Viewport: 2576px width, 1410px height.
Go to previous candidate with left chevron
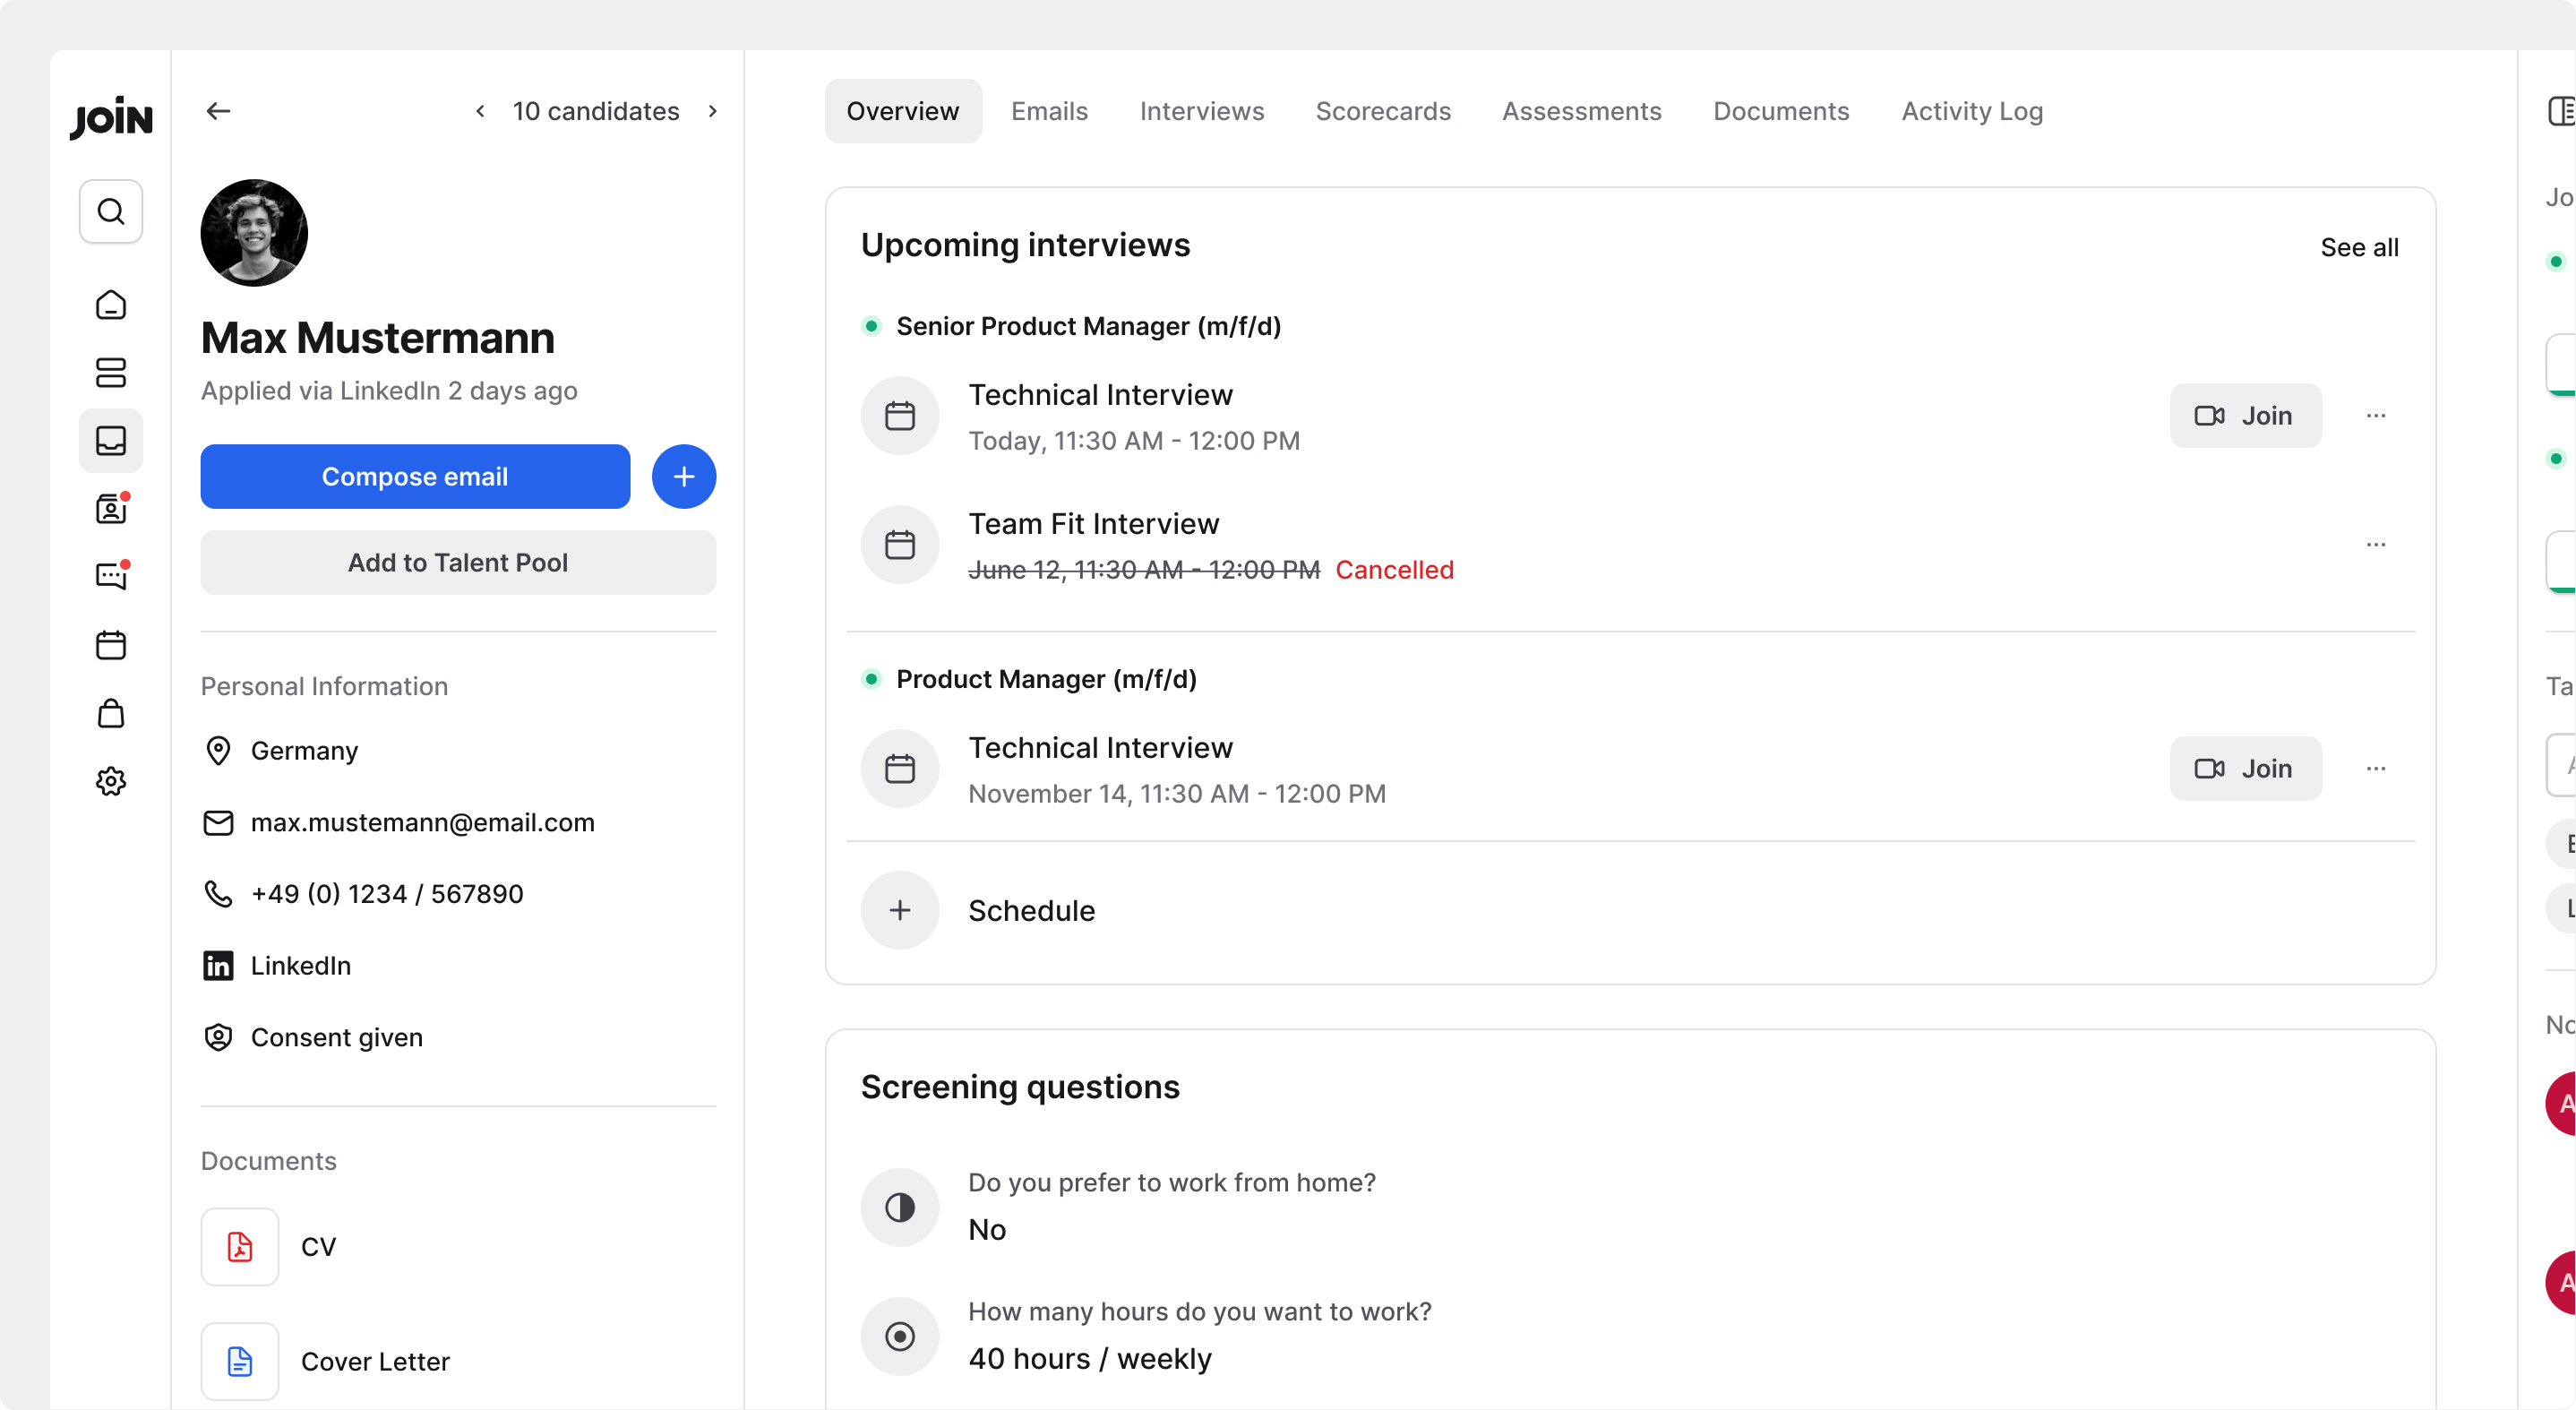click(x=481, y=111)
